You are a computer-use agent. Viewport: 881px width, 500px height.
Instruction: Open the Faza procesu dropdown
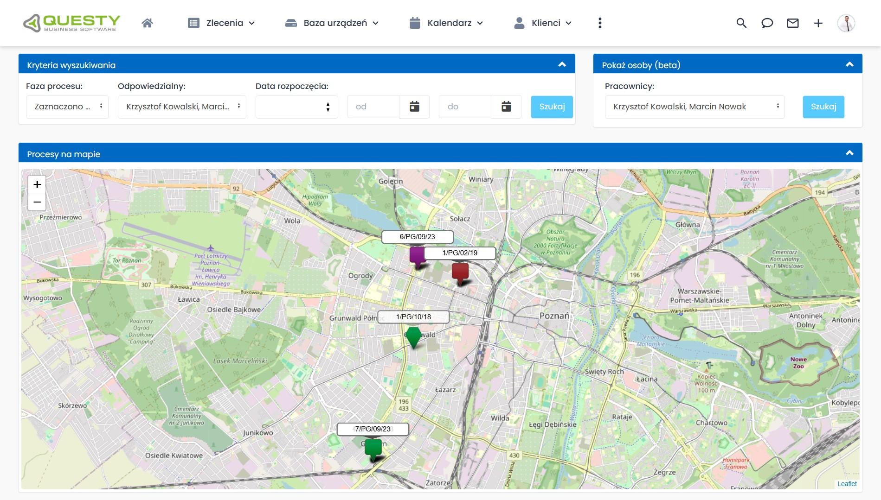[x=67, y=107]
